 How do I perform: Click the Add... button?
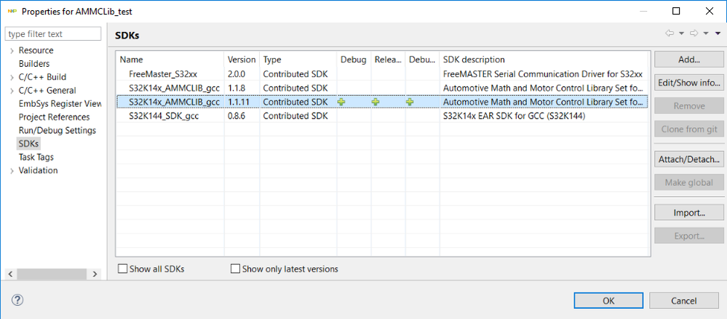688,60
